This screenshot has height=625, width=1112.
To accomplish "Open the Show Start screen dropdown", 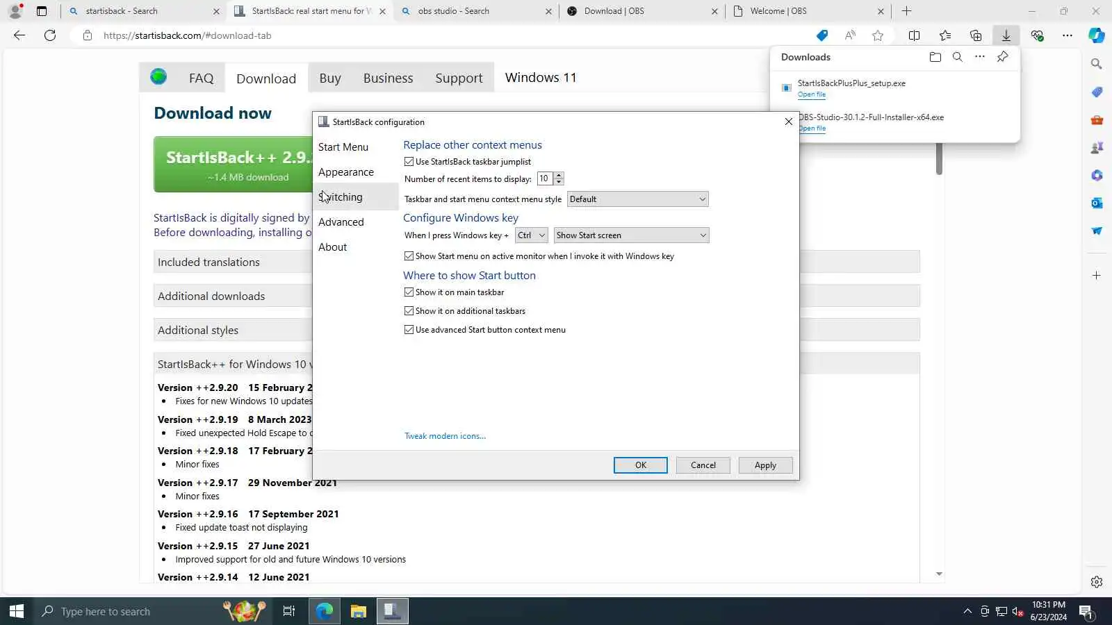I will point(632,235).
